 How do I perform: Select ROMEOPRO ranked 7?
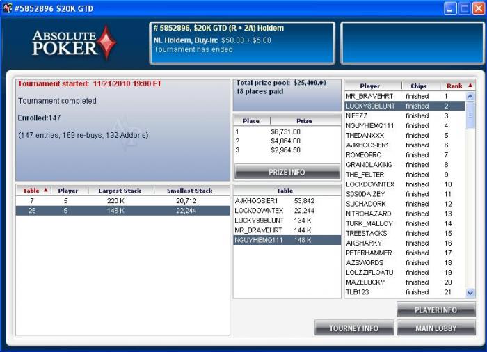pyautogui.click(x=405, y=155)
